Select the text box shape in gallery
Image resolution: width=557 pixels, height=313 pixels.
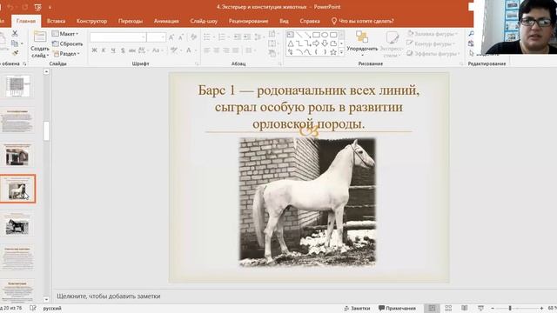tap(291, 35)
